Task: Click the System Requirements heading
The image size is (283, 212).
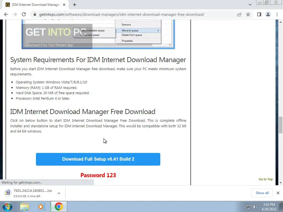Action: [x=98, y=60]
